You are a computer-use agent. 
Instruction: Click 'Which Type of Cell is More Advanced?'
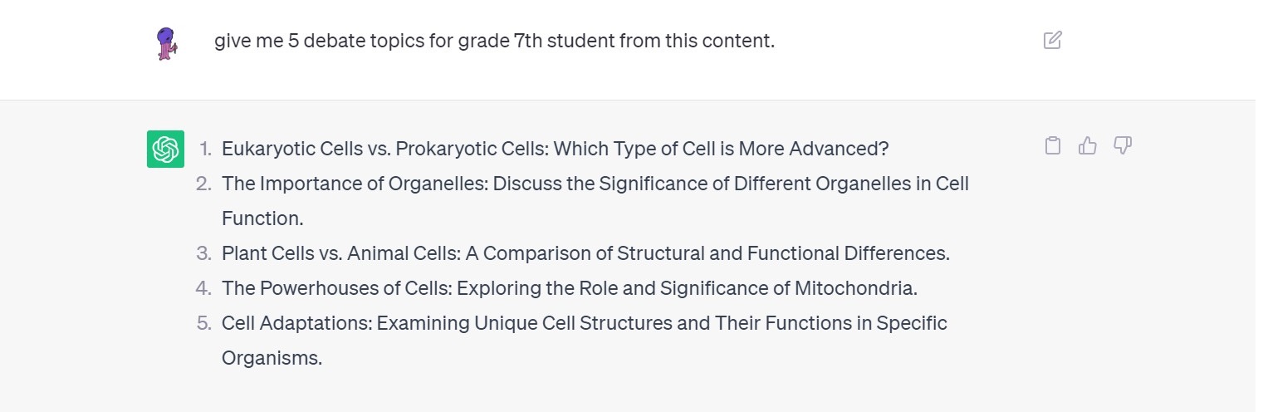pos(720,150)
